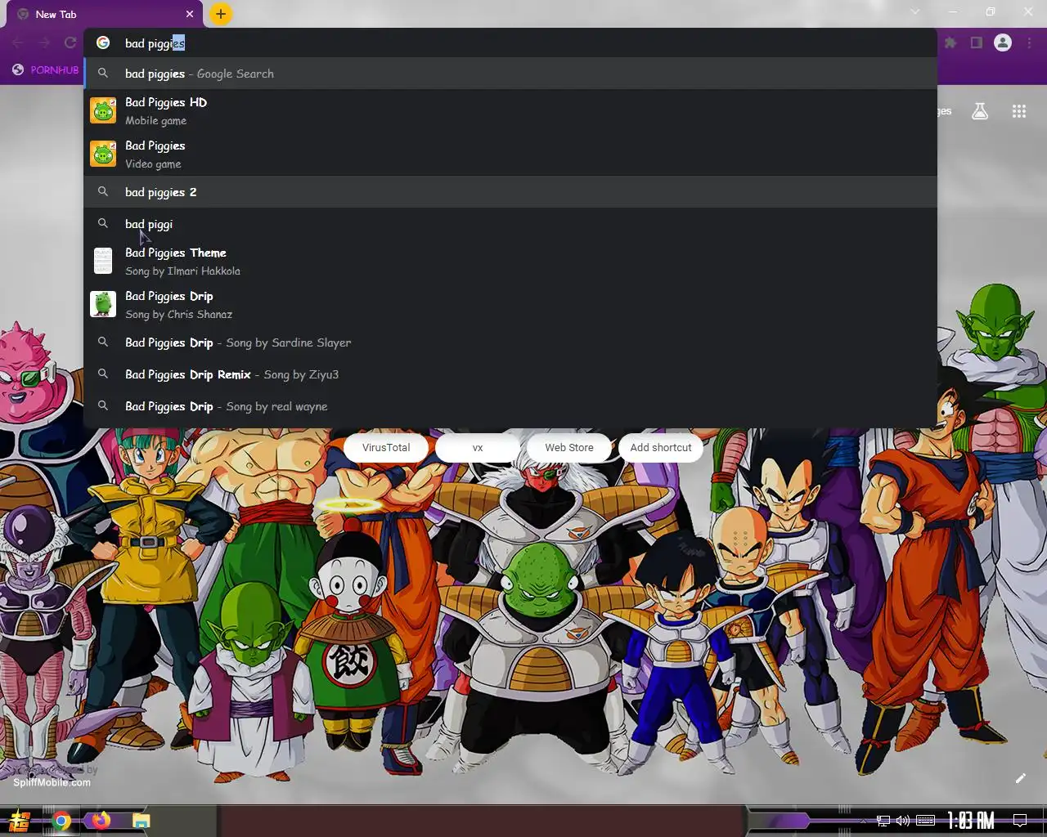Click the customize page pencil icon
Image resolution: width=1047 pixels, height=837 pixels.
pos(1020,778)
